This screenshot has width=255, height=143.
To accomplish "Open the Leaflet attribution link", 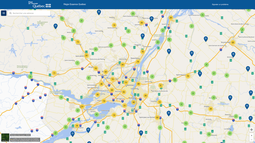I will click(15, 139).
